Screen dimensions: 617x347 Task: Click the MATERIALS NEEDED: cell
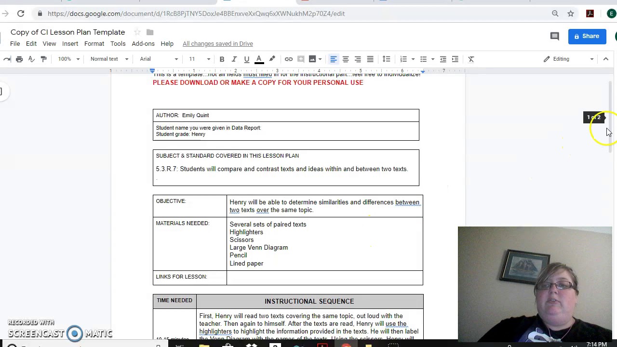(x=190, y=244)
